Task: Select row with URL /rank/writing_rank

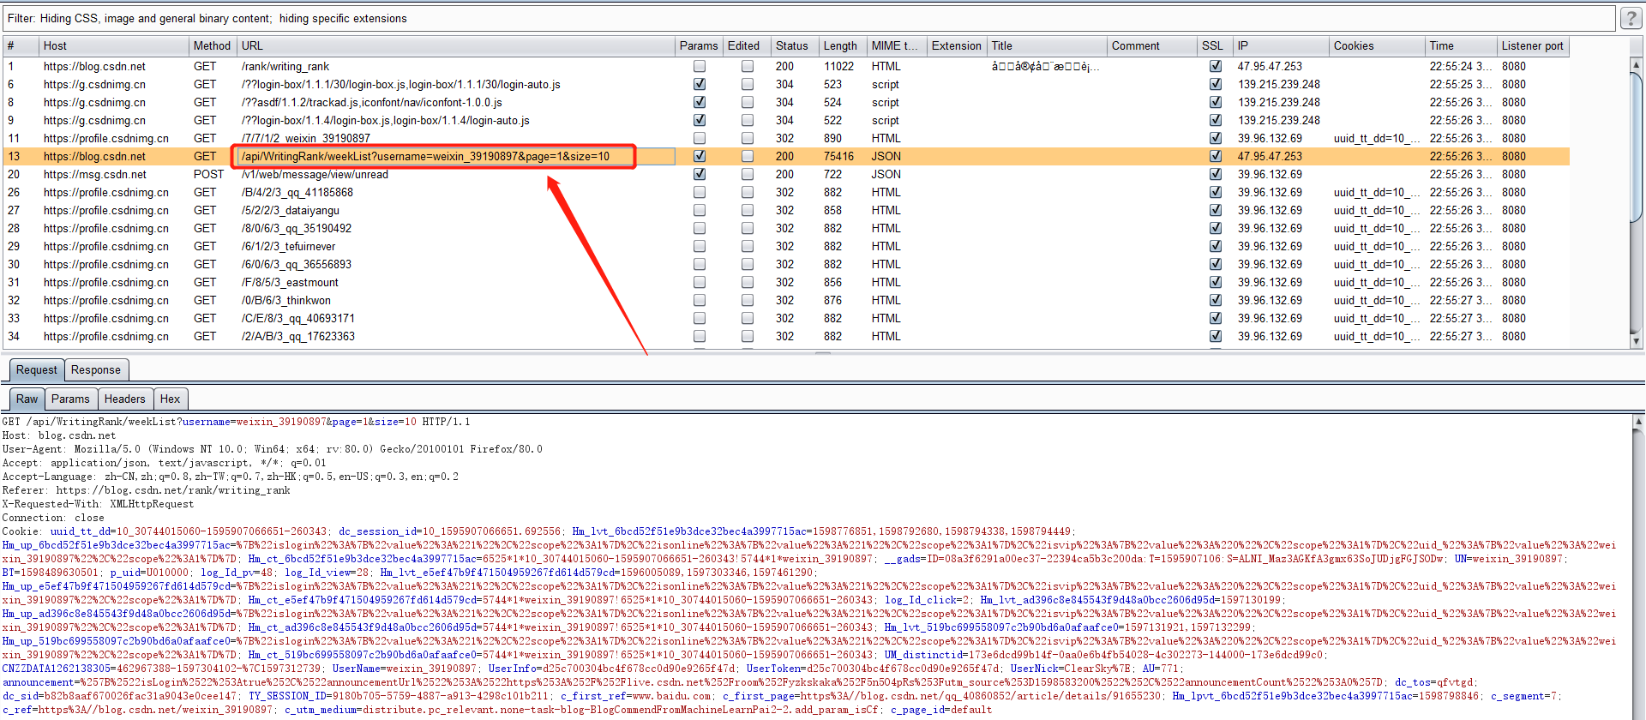Action: [785, 66]
